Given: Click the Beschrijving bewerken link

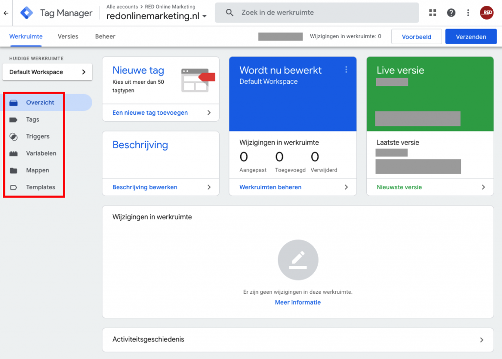Looking at the screenshot, I should click(x=145, y=187).
